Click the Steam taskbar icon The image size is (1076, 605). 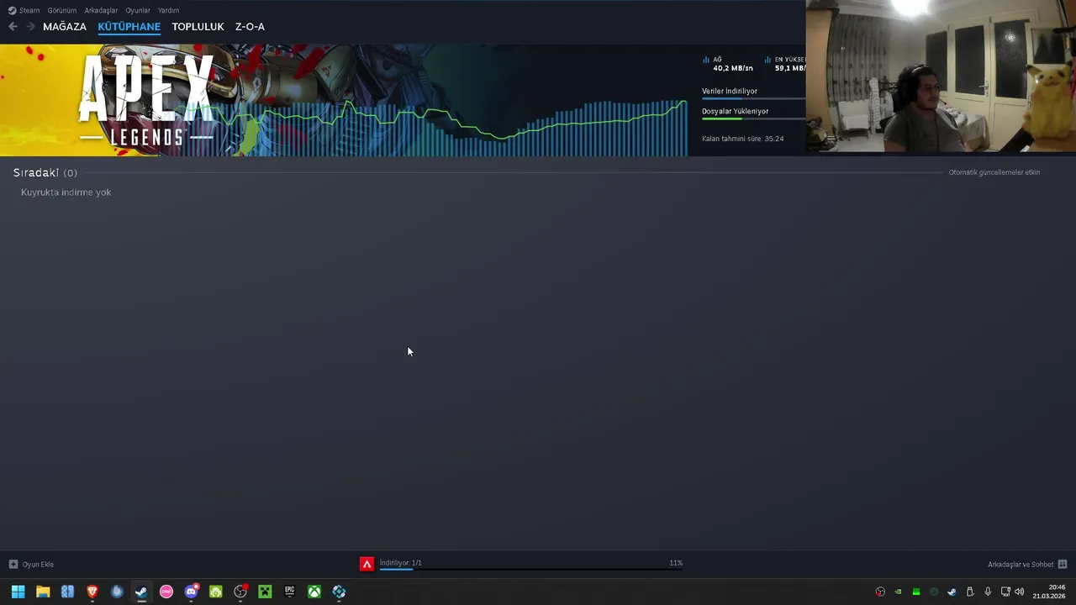pos(141,592)
